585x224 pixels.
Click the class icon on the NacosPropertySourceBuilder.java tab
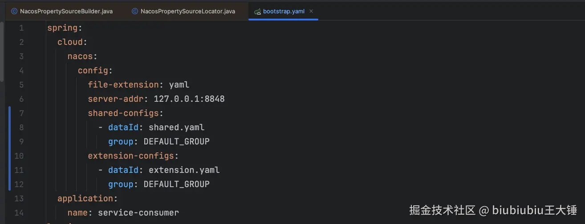tap(14, 11)
